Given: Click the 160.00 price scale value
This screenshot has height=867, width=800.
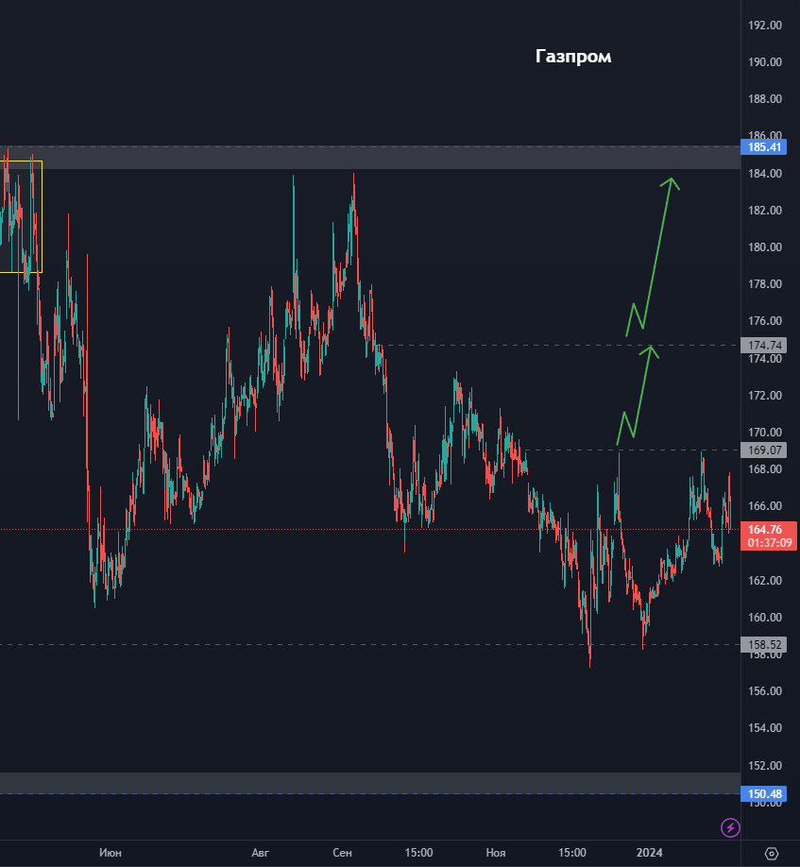Looking at the screenshot, I should point(765,617).
